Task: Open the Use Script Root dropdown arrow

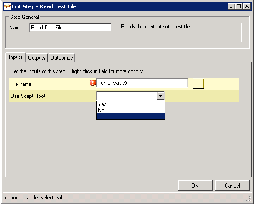Action: point(161,96)
